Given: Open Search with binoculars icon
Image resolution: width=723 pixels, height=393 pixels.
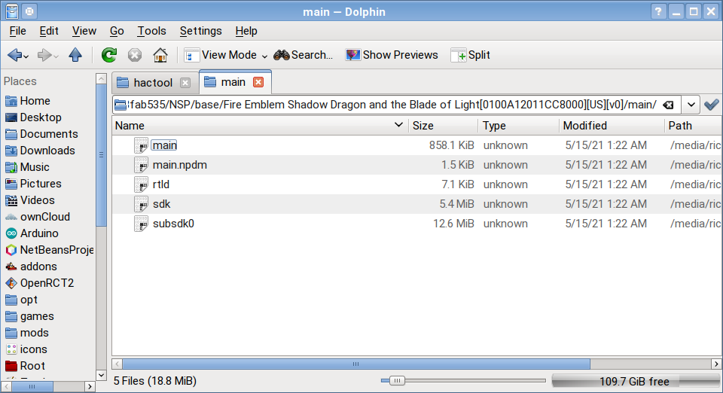Looking at the screenshot, I should pyautogui.click(x=303, y=55).
